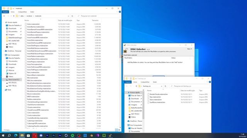Select HD 2TB (D:) in materials sidebar
247x138 pixels.
(x=12, y=83)
